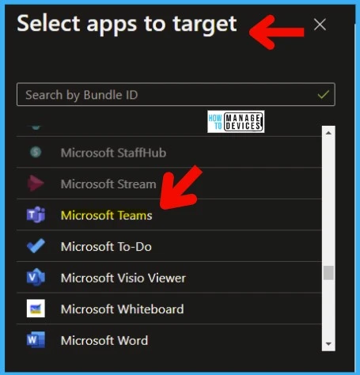Click the Microsoft Teams app icon
360x375 pixels.
click(x=36, y=214)
